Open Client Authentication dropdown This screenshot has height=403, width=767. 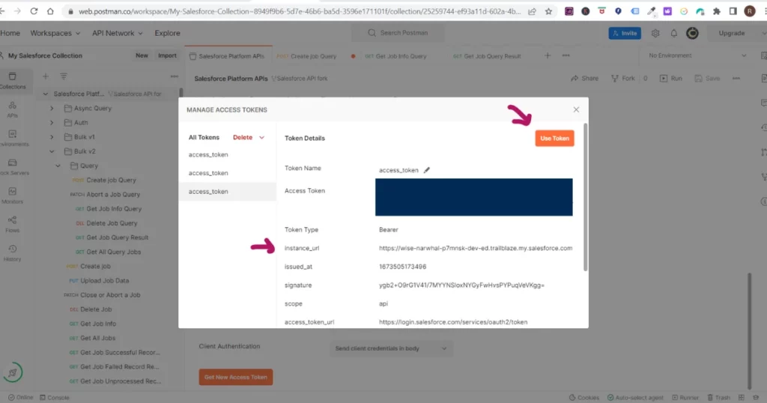pos(391,349)
